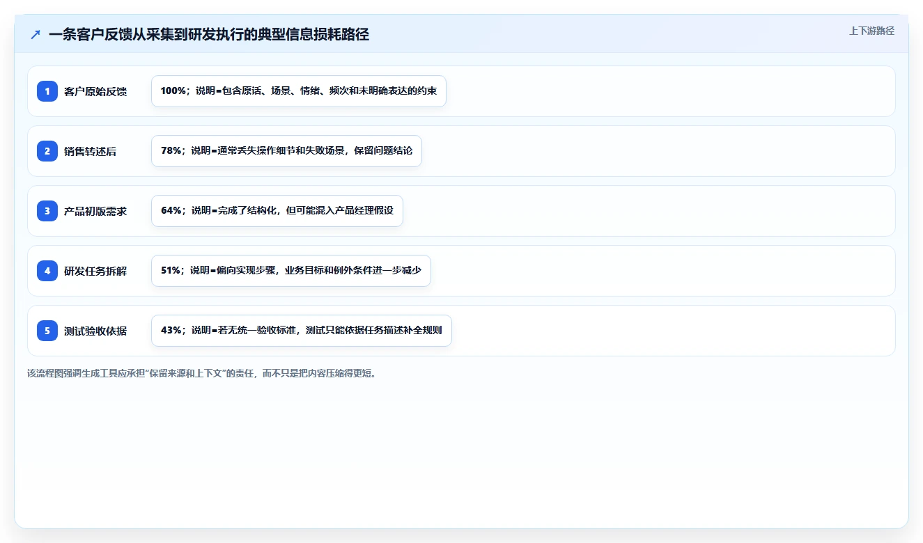Click step number 3 badge

tap(47, 211)
